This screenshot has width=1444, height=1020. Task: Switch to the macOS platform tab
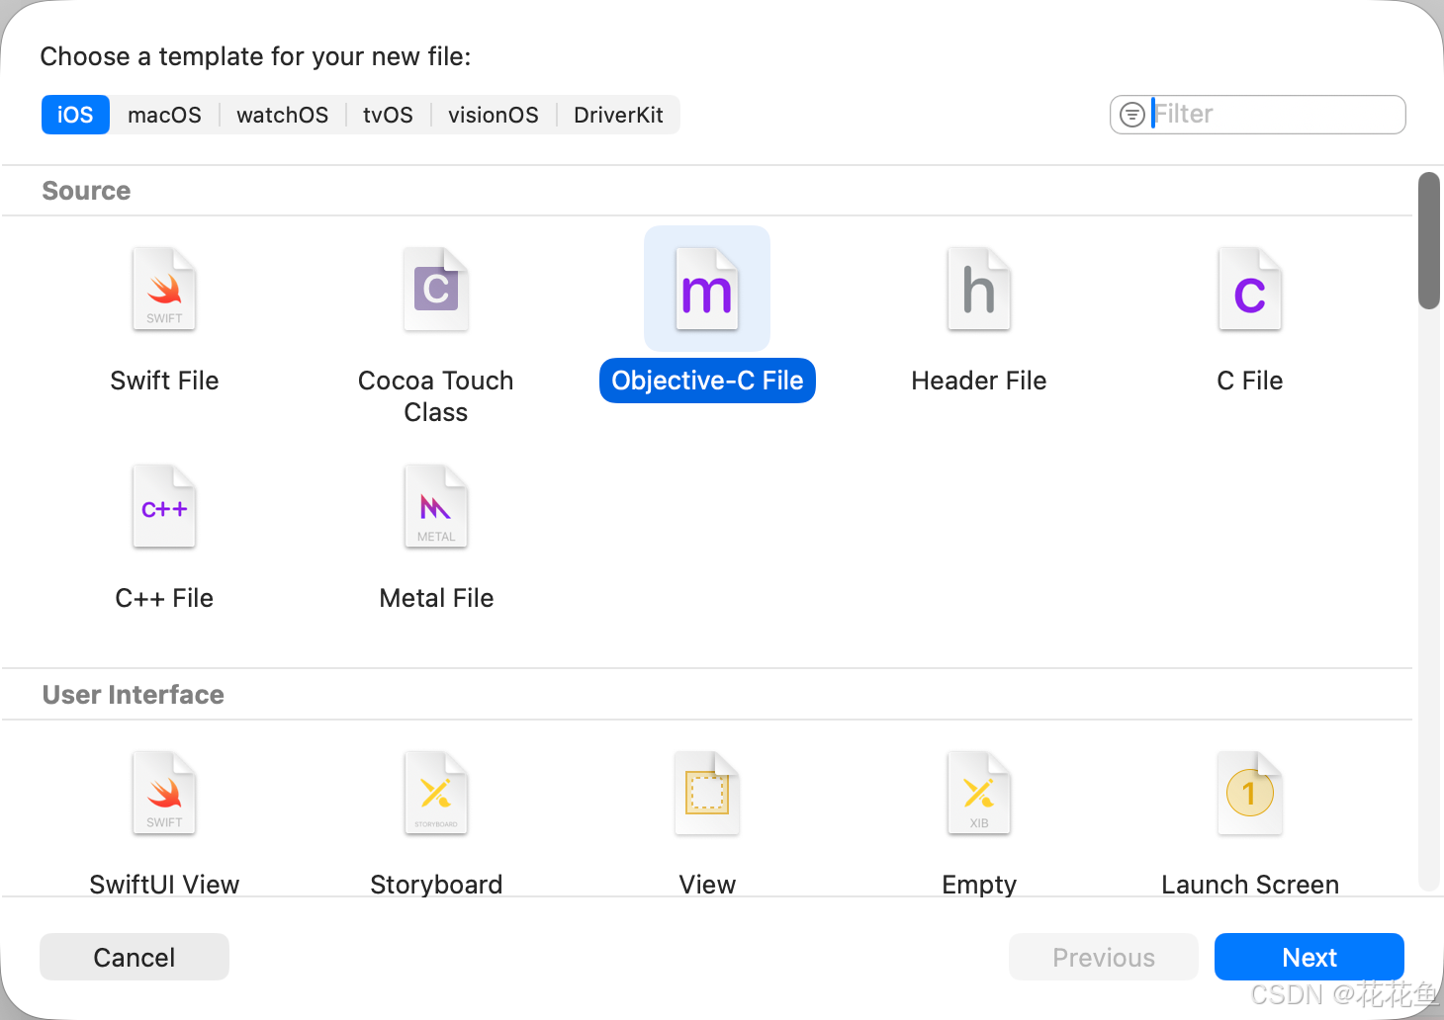coord(164,115)
